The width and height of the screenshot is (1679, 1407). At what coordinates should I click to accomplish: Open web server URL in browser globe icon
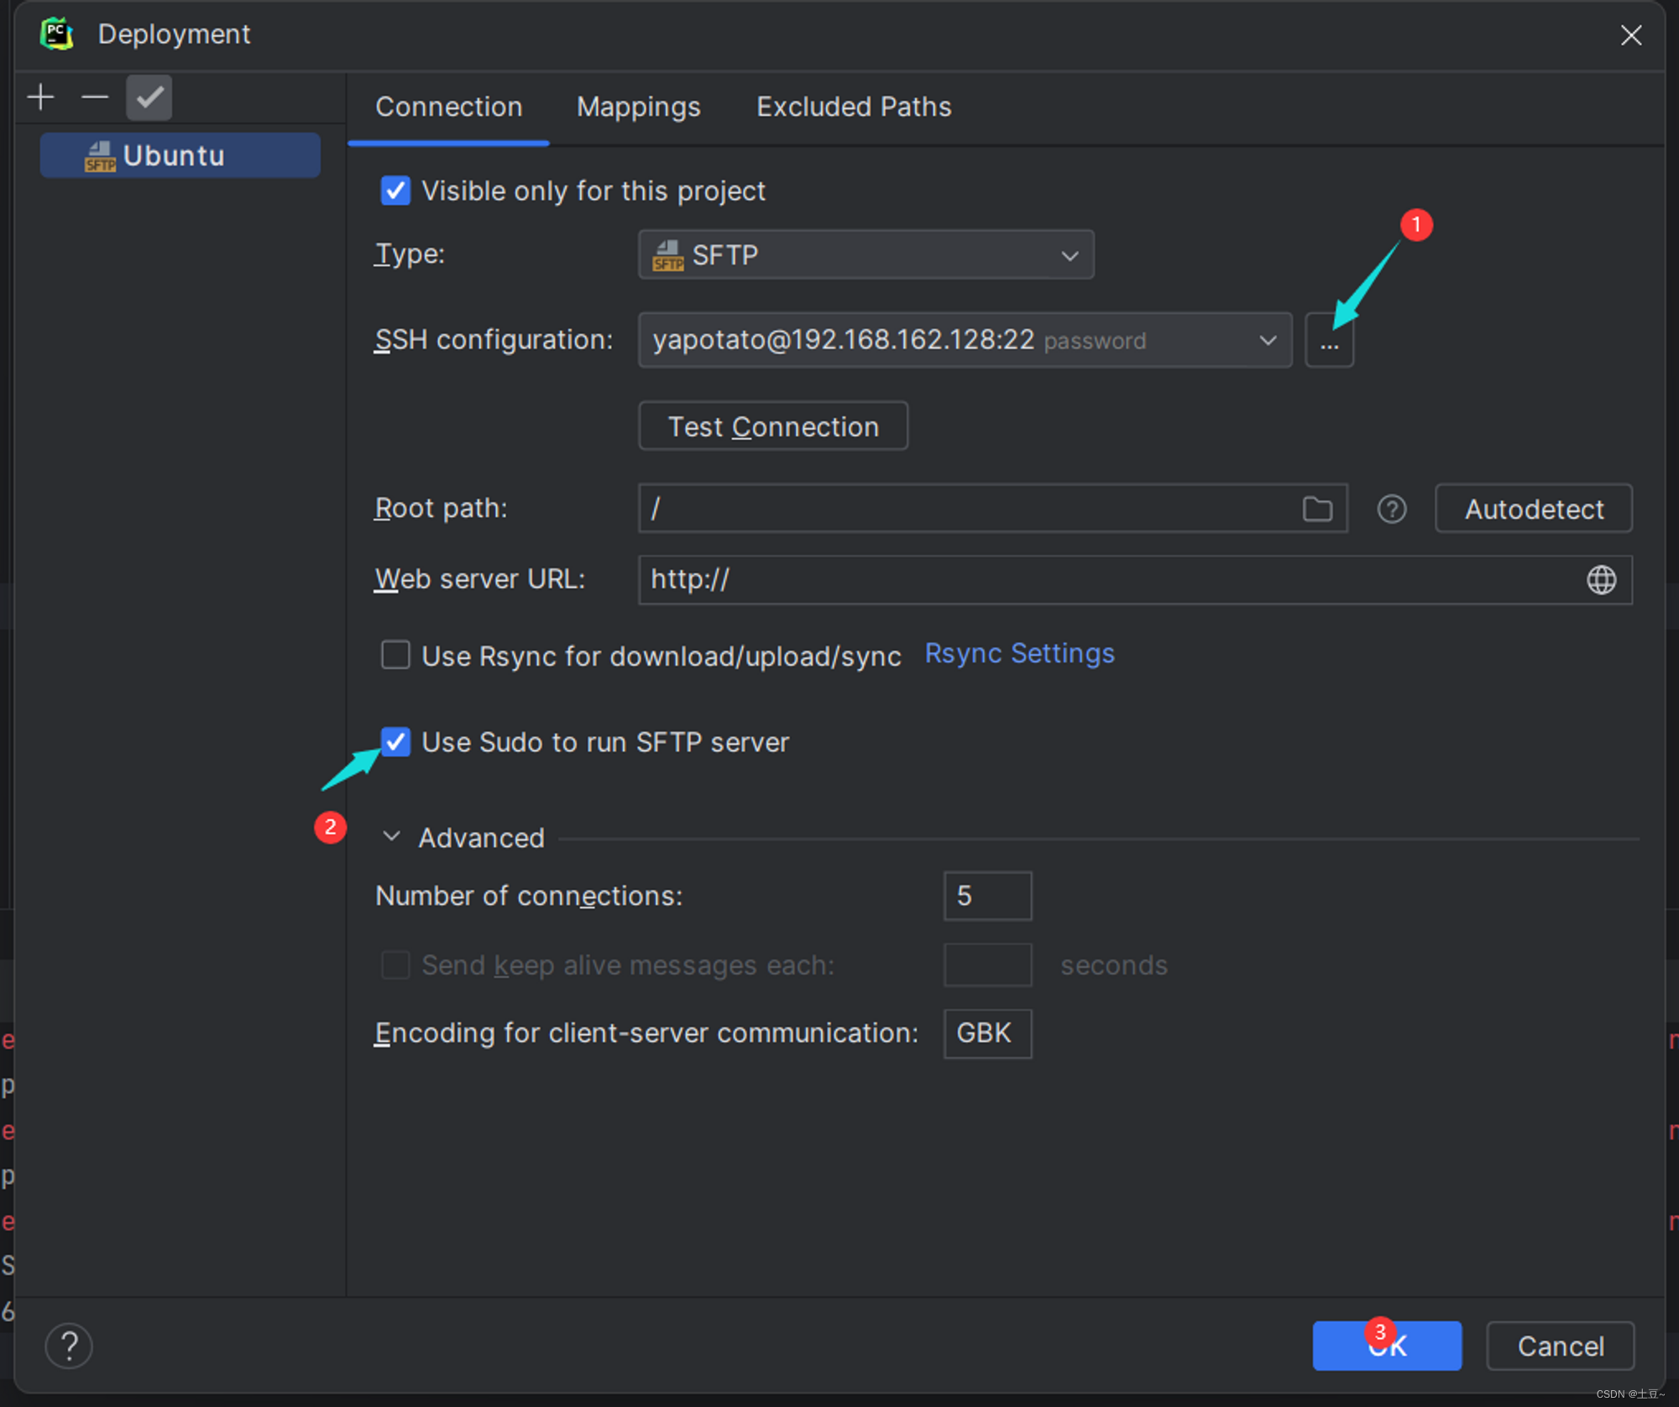point(1601,579)
